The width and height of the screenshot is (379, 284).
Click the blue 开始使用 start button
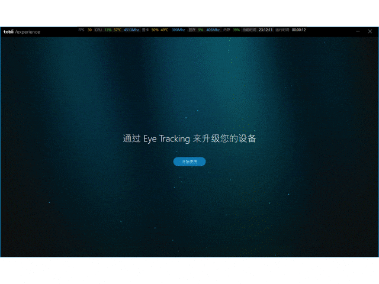click(x=189, y=162)
